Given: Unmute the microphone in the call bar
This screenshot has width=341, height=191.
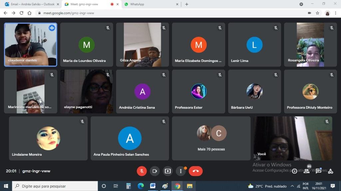Looking at the screenshot, I should click(142, 171).
